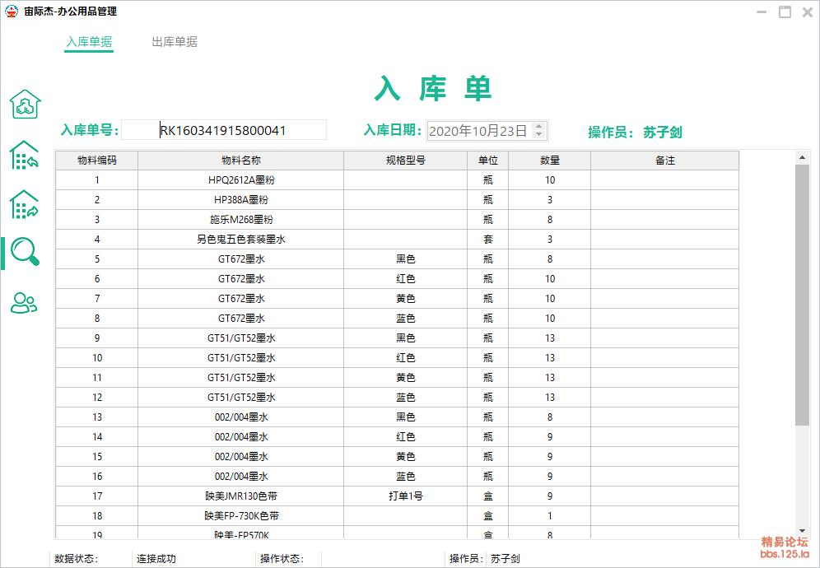The image size is (820, 568).
Task: Select quantity 13 in row 11
Action: [x=550, y=378]
